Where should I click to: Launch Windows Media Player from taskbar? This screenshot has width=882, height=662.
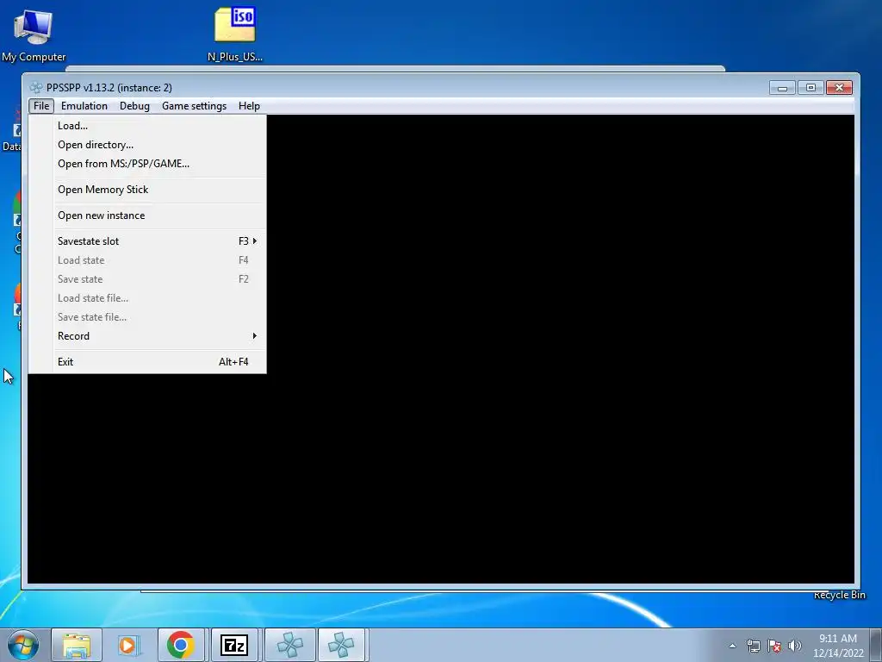(x=127, y=645)
